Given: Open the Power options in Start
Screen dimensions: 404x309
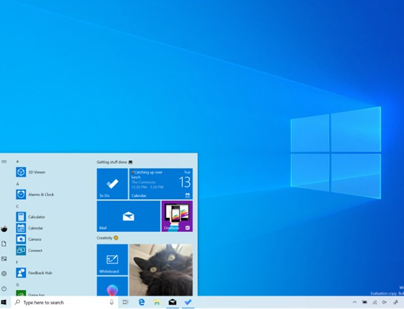Looking at the screenshot, I should [4, 288].
